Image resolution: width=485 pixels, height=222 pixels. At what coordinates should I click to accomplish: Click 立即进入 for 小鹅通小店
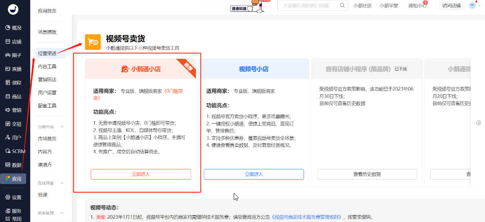[x=141, y=174]
